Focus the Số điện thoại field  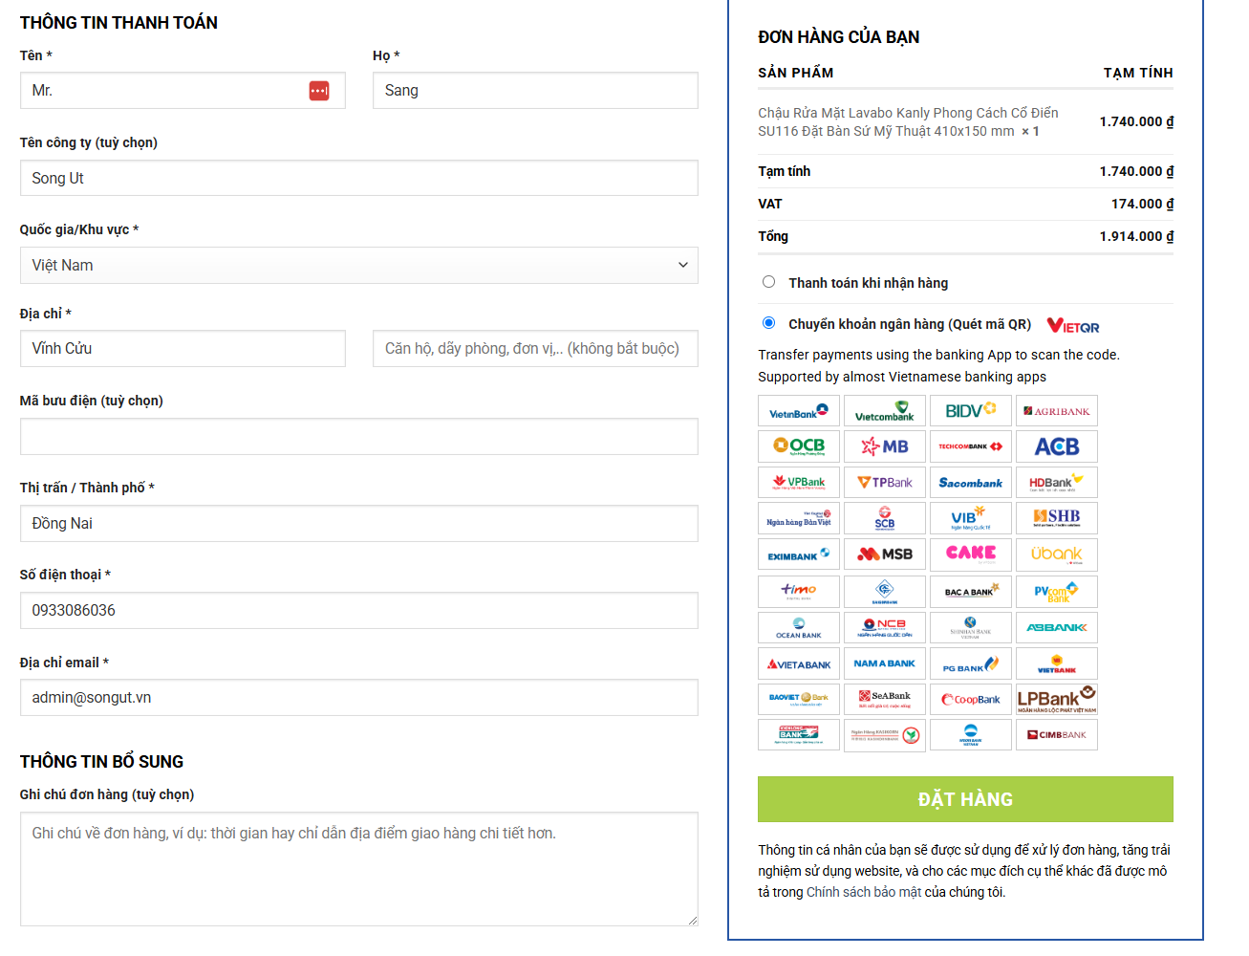click(358, 611)
